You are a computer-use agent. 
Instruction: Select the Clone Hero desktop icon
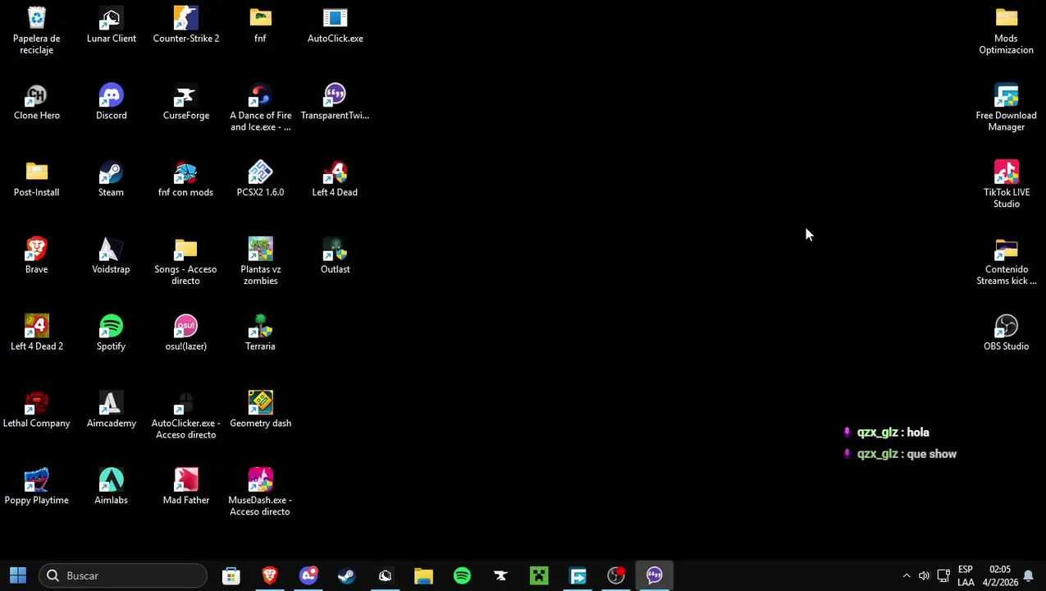(36, 102)
